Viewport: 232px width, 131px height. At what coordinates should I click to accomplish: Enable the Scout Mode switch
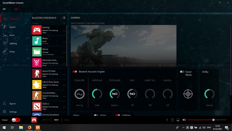click(x=182, y=72)
